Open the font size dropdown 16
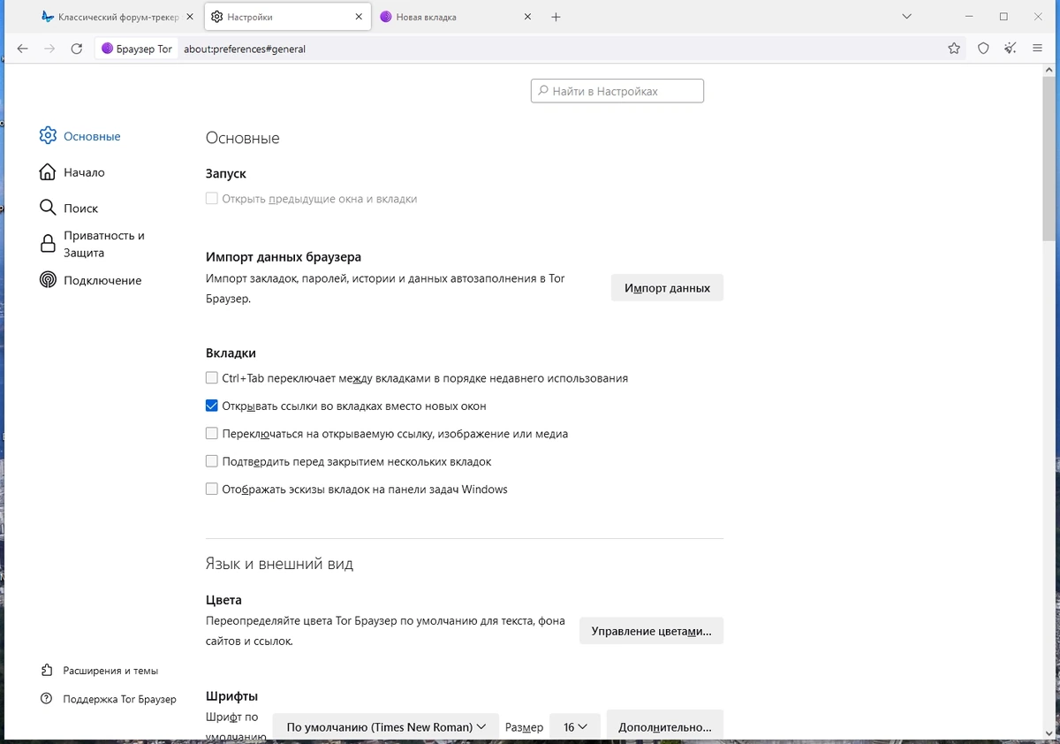This screenshot has width=1060, height=744. (575, 726)
